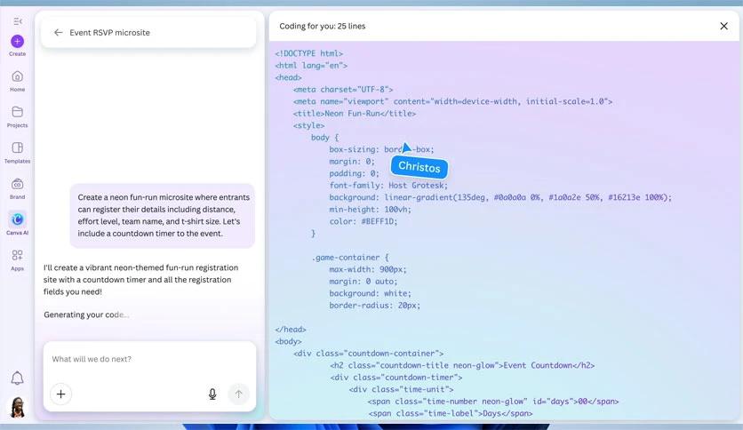Click the time-label Days span line
Viewport: 743px width, 430px height.
click(451, 413)
